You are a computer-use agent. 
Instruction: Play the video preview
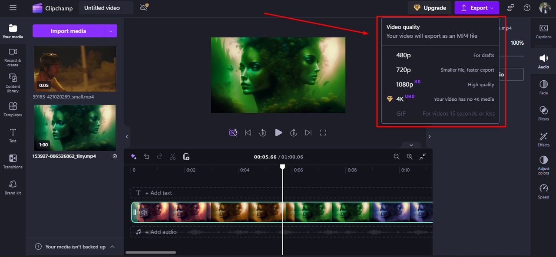point(278,132)
